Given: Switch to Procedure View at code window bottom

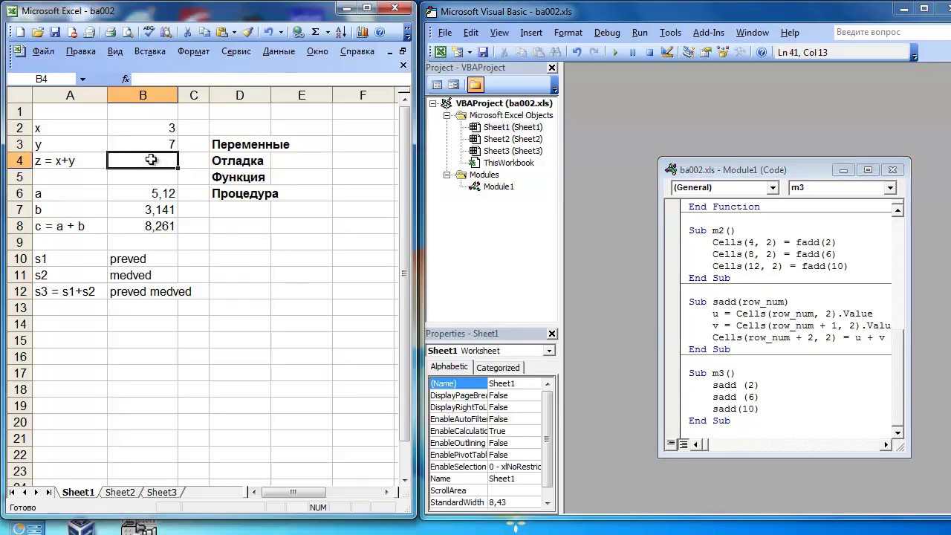Looking at the screenshot, I should click(x=671, y=444).
